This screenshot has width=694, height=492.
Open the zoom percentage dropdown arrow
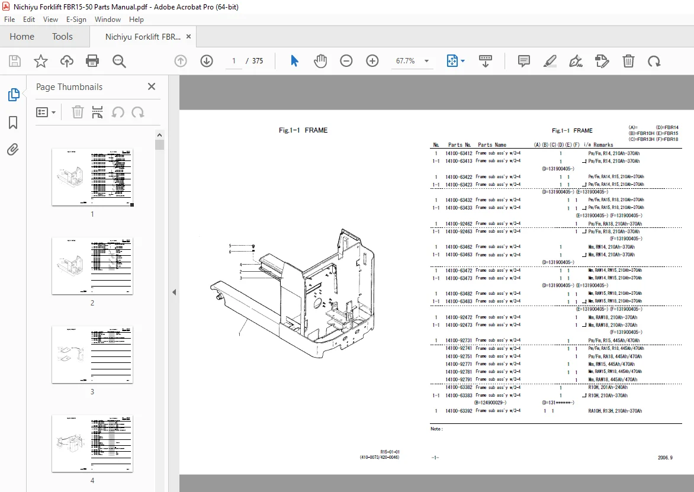(427, 61)
